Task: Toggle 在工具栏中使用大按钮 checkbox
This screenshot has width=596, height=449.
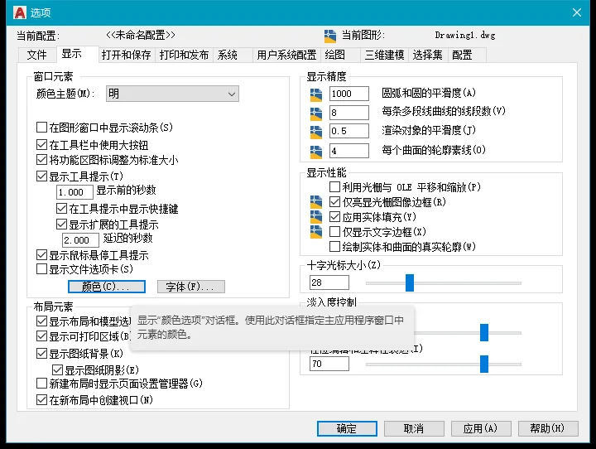Action: pos(41,145)
